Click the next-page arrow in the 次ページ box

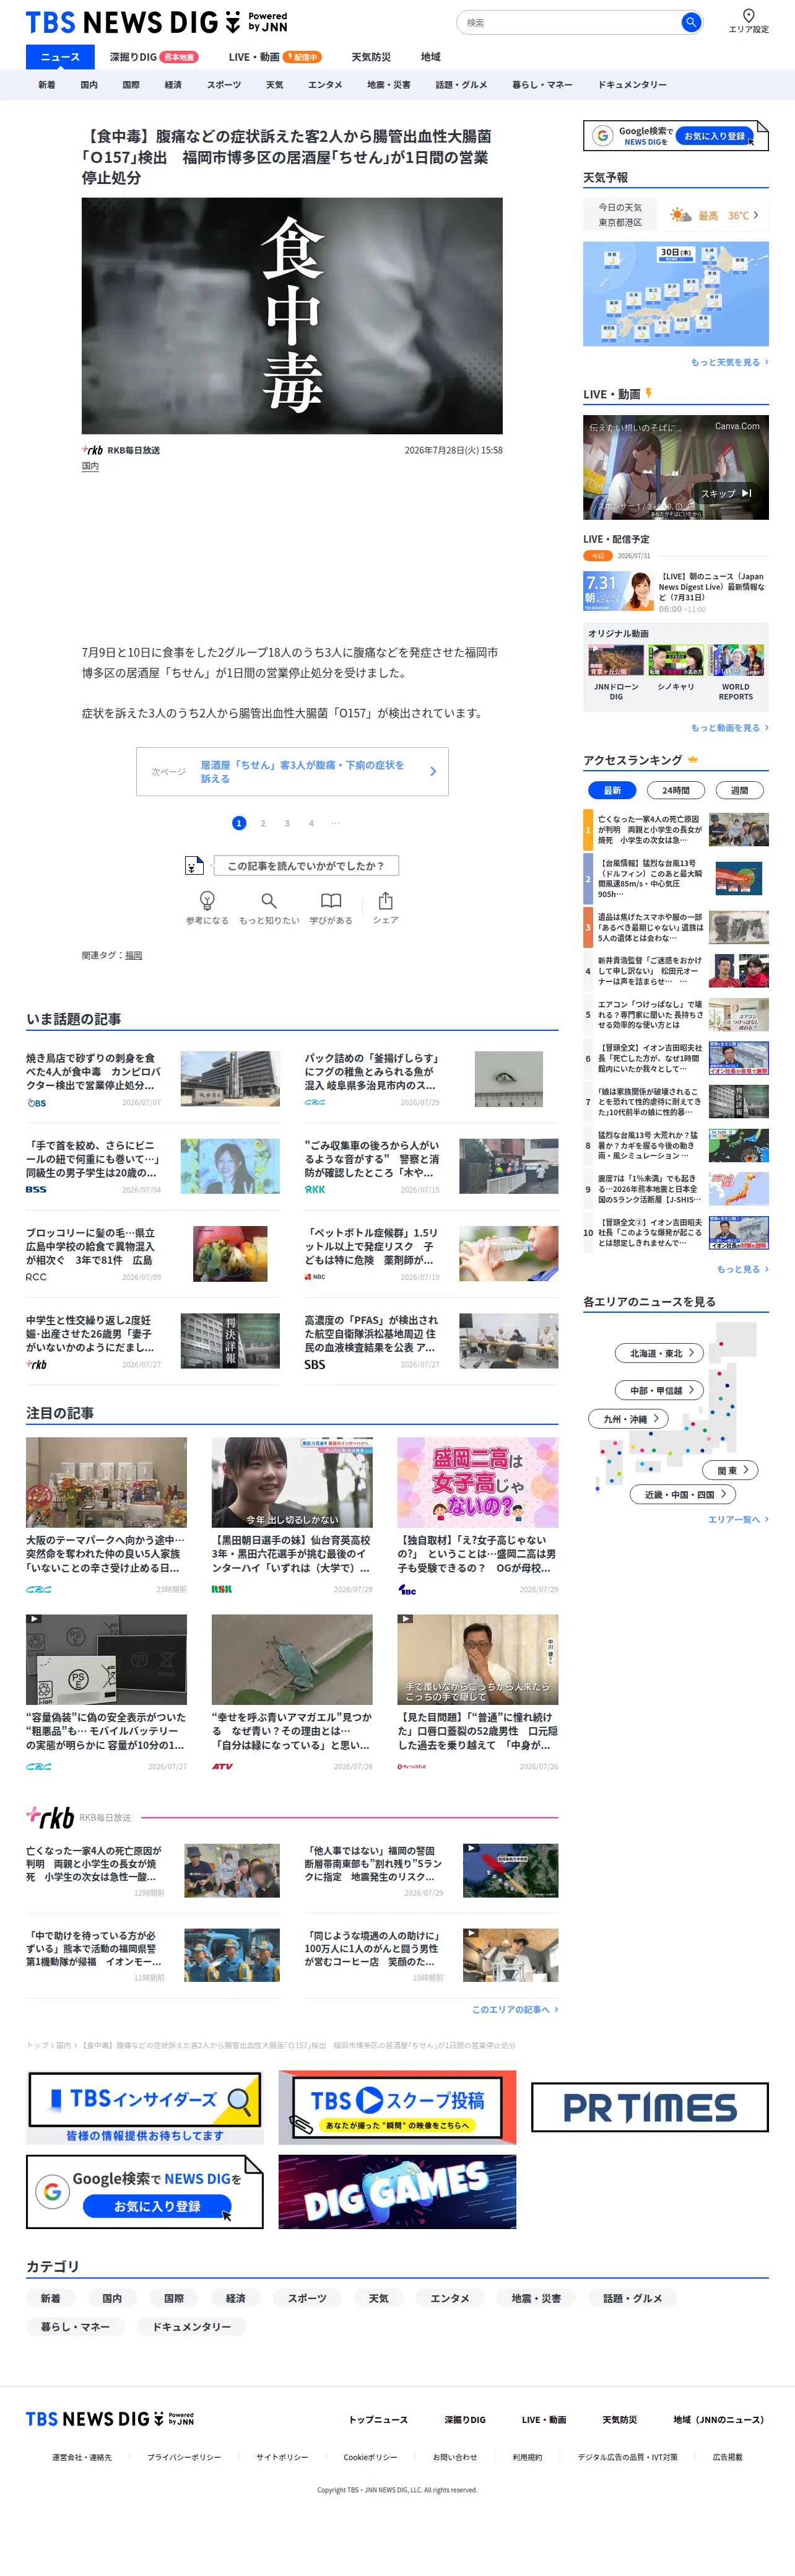click(x=433, y=771)
